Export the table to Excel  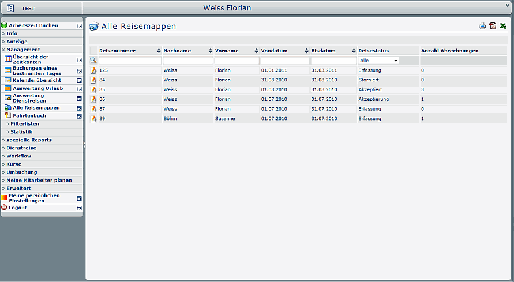point(503,26)
